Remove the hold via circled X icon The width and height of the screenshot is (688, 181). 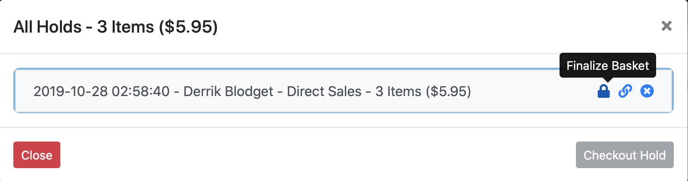(647, 91)
